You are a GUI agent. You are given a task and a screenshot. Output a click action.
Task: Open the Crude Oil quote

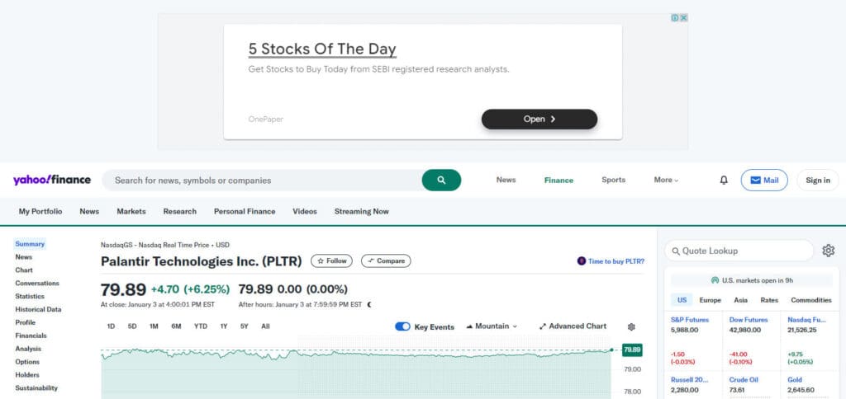coord(744,379)
